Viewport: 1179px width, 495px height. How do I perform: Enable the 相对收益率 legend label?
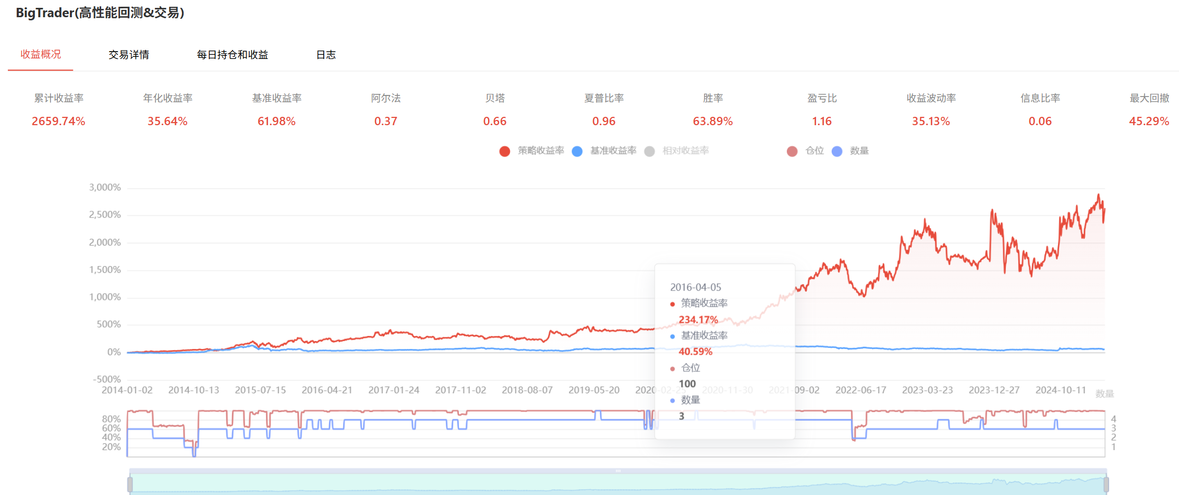[x=685, y=151]
